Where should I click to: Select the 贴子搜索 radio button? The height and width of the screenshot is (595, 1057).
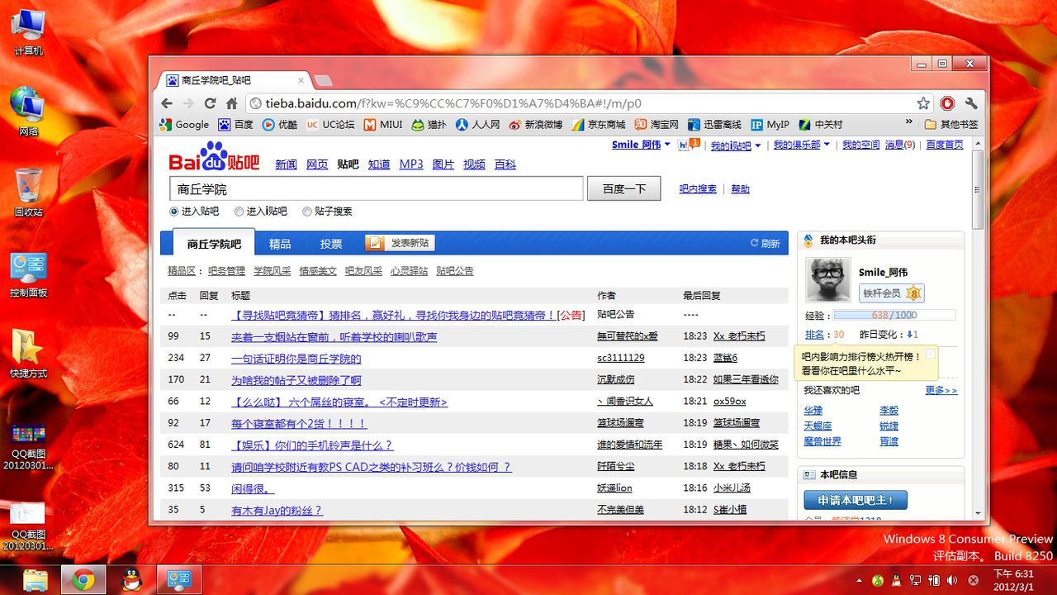click(x=307, y=212)
